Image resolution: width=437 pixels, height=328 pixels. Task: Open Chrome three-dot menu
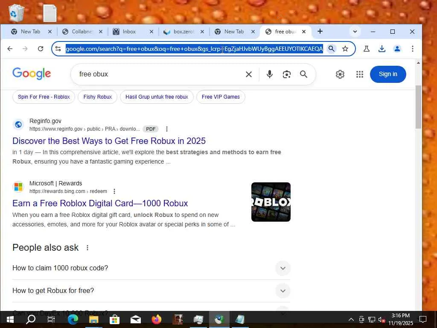point(413,49)
